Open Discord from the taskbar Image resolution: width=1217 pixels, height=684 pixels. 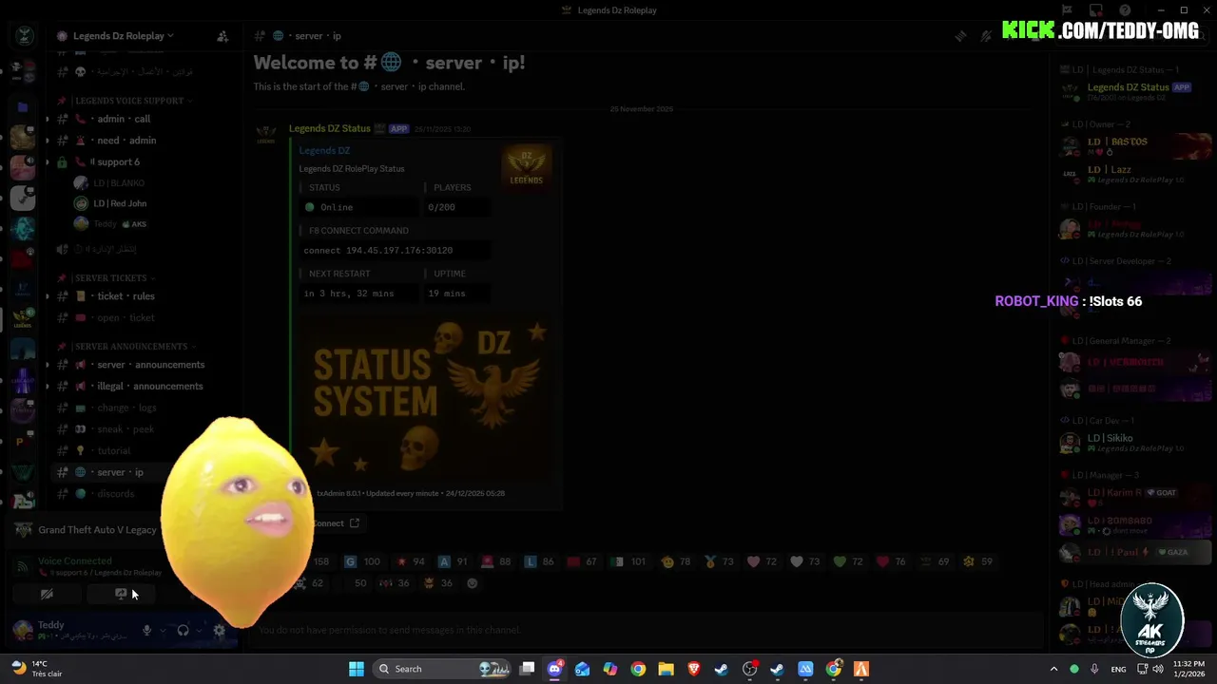click(555, 669)
